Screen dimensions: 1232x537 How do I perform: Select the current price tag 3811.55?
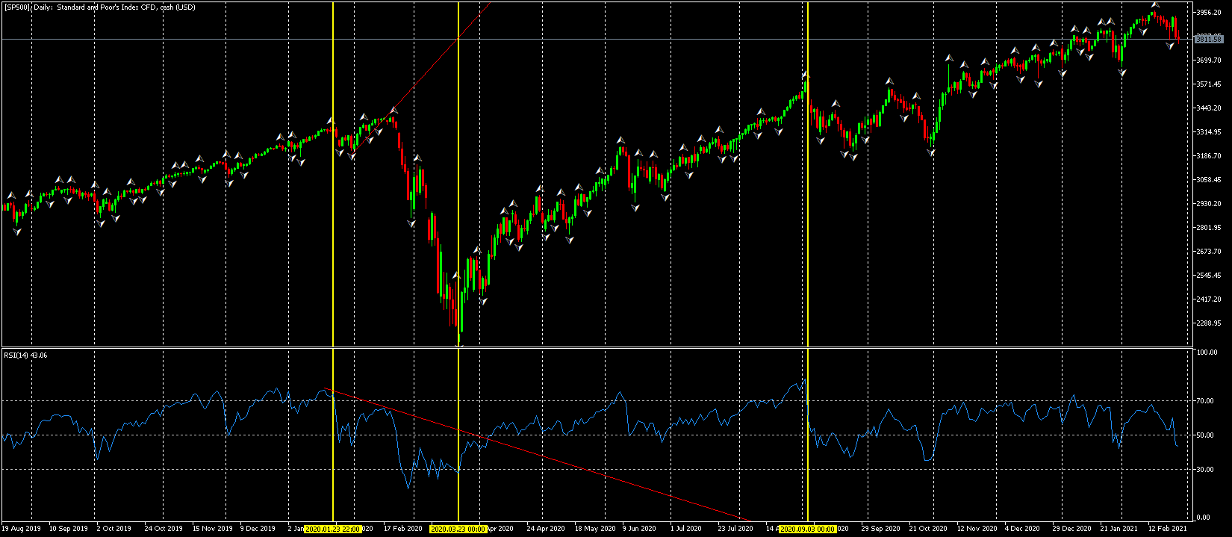1209,39
